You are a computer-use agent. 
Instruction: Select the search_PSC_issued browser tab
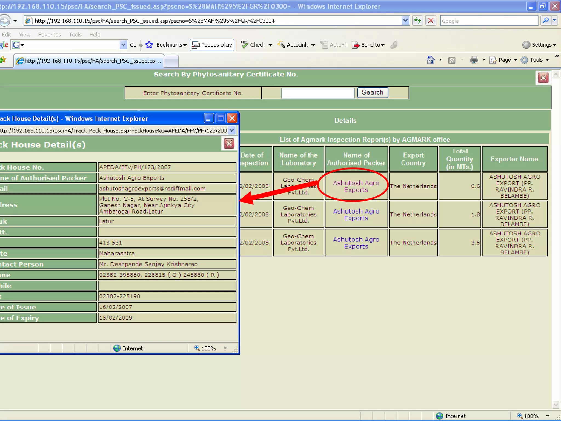(89, 61)
